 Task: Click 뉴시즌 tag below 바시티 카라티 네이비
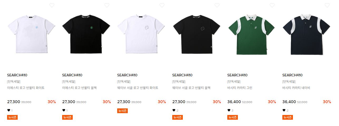point(288,117)
